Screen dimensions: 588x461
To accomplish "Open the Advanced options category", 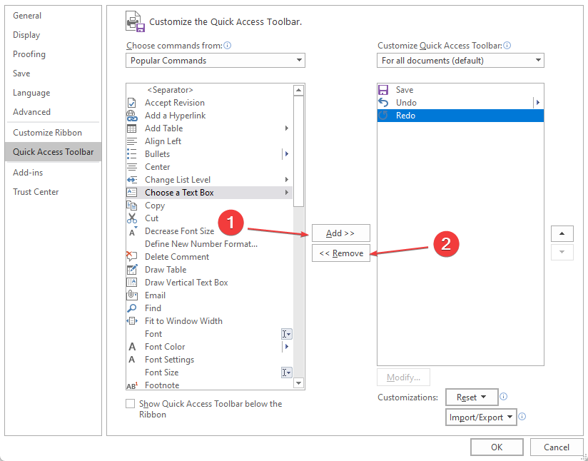I will (31, 112).
